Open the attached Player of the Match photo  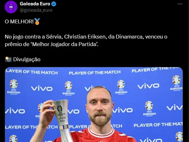(x=94, y=104)
